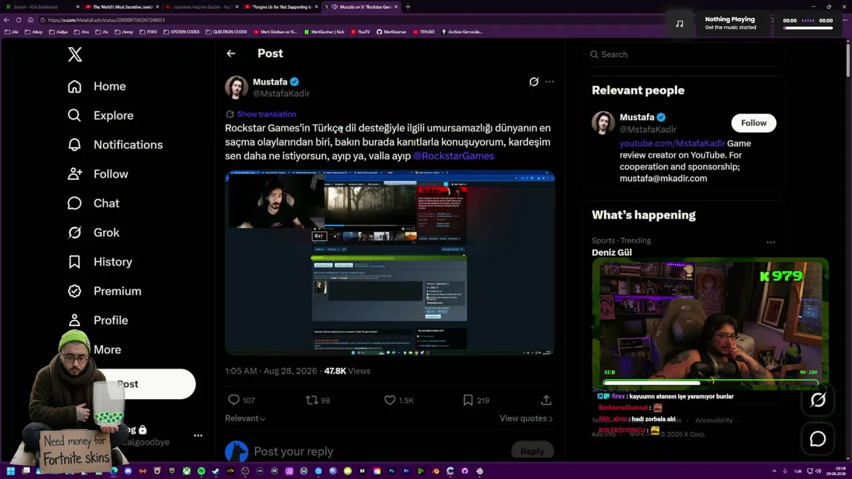Click the browser back arrow

click(7, 20)
